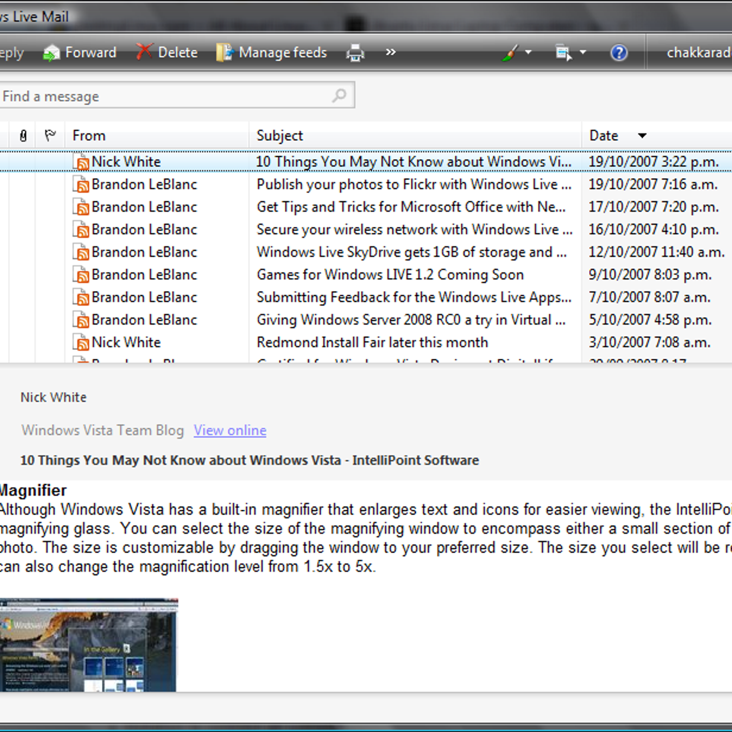Screen dimensions: 732x732
Task: Sort messages by Date column
Action: [657, 135]
